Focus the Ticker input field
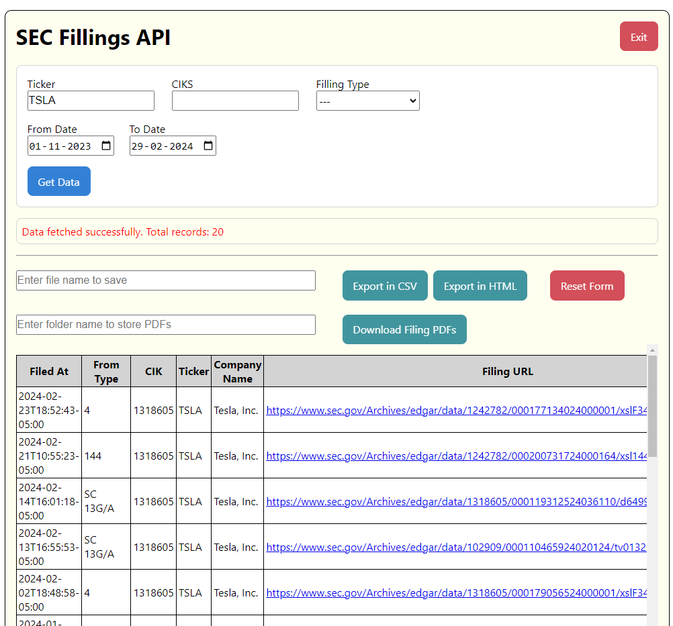The image size is (673, 626). coord(91,101)
